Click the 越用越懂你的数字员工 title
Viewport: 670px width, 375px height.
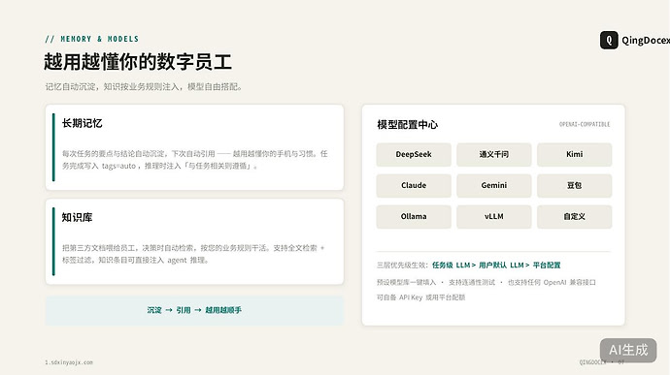138,62
